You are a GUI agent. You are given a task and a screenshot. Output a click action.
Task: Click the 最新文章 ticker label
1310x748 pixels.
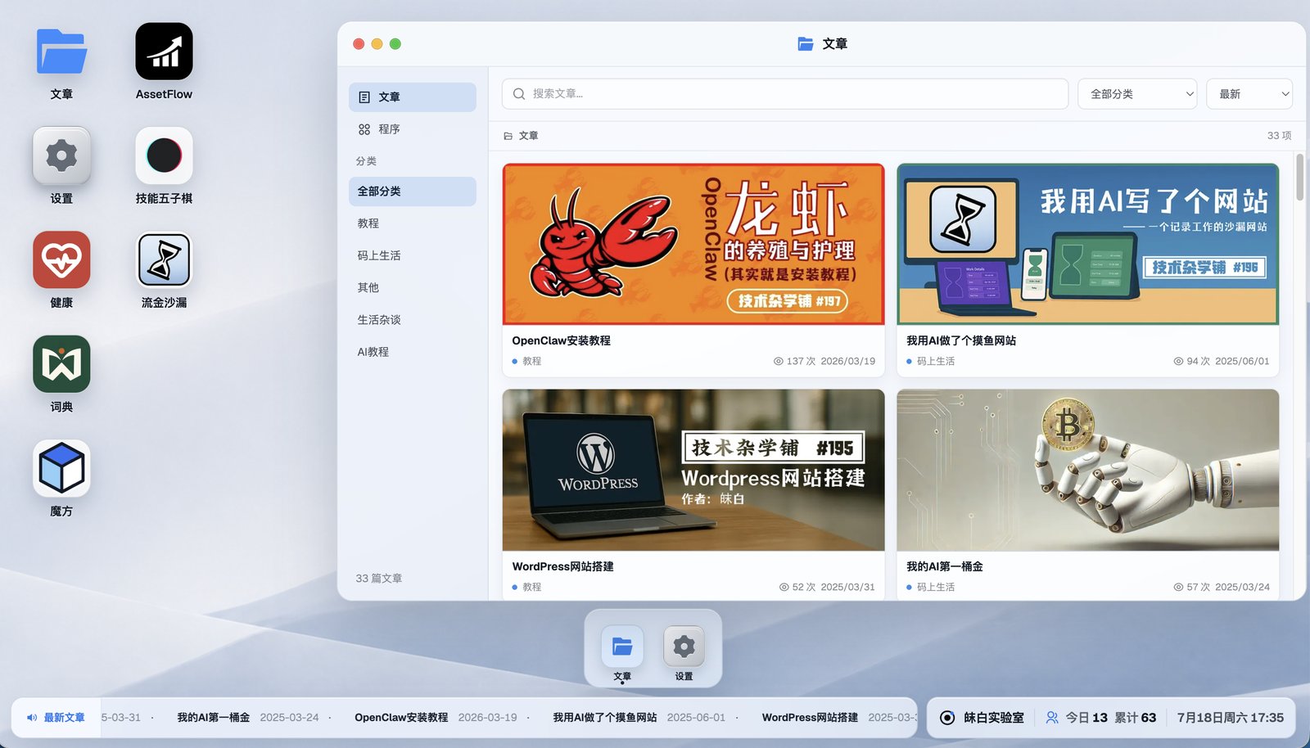64,718
